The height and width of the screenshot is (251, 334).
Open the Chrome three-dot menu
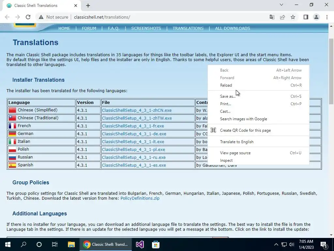click(327, 17)
